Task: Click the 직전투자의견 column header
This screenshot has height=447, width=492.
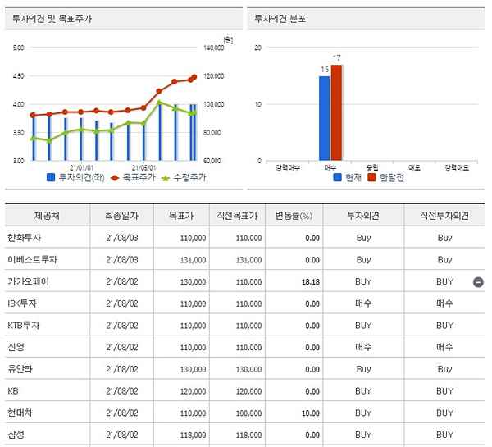Action: pos(444,216)
